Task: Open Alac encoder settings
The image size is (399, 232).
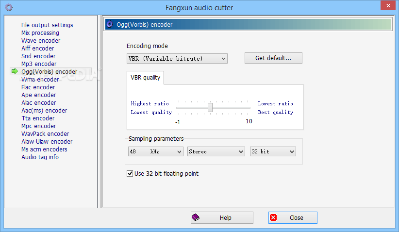Action: point(38,103)
